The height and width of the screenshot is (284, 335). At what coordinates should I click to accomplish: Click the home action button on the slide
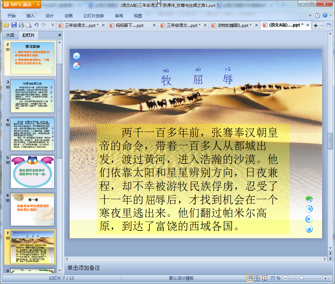[309, 199]
